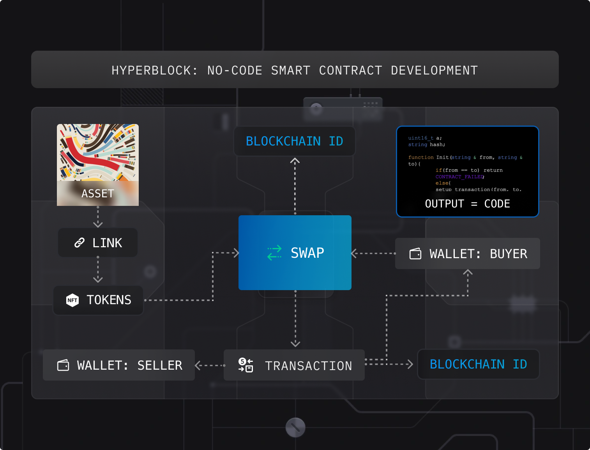Click the wallet icon beside WALLET: BUYER
Image resolution: width=590 pixels, height=450 pixels.
415,254
